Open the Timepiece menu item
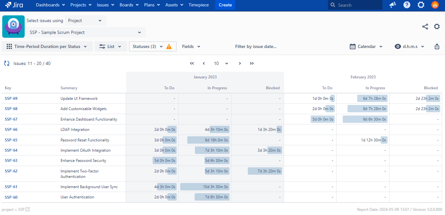 (x=198, y=5)
